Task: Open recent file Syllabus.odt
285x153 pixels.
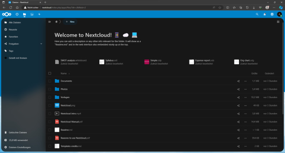Action: 111,62
